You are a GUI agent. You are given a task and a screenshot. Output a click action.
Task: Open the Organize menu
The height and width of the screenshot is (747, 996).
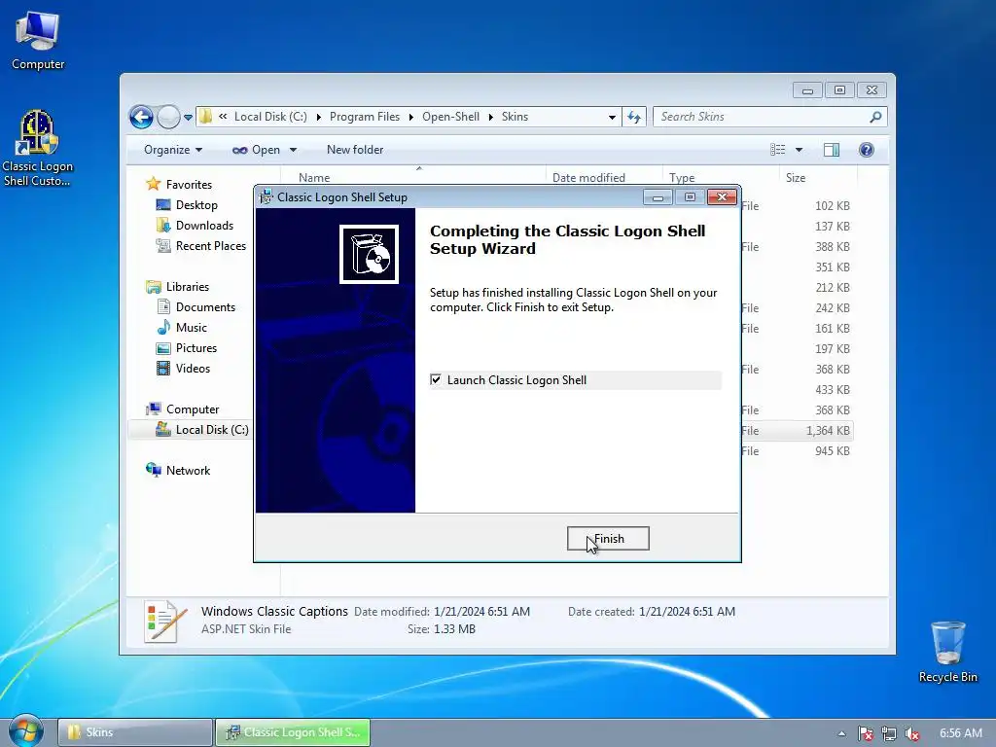173,150
